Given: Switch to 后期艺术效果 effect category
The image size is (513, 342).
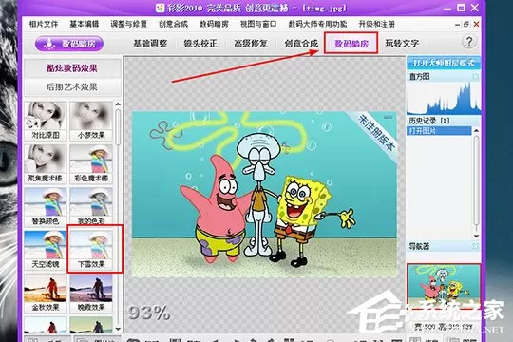Looking at the screenshot, I should coord(72,87).
